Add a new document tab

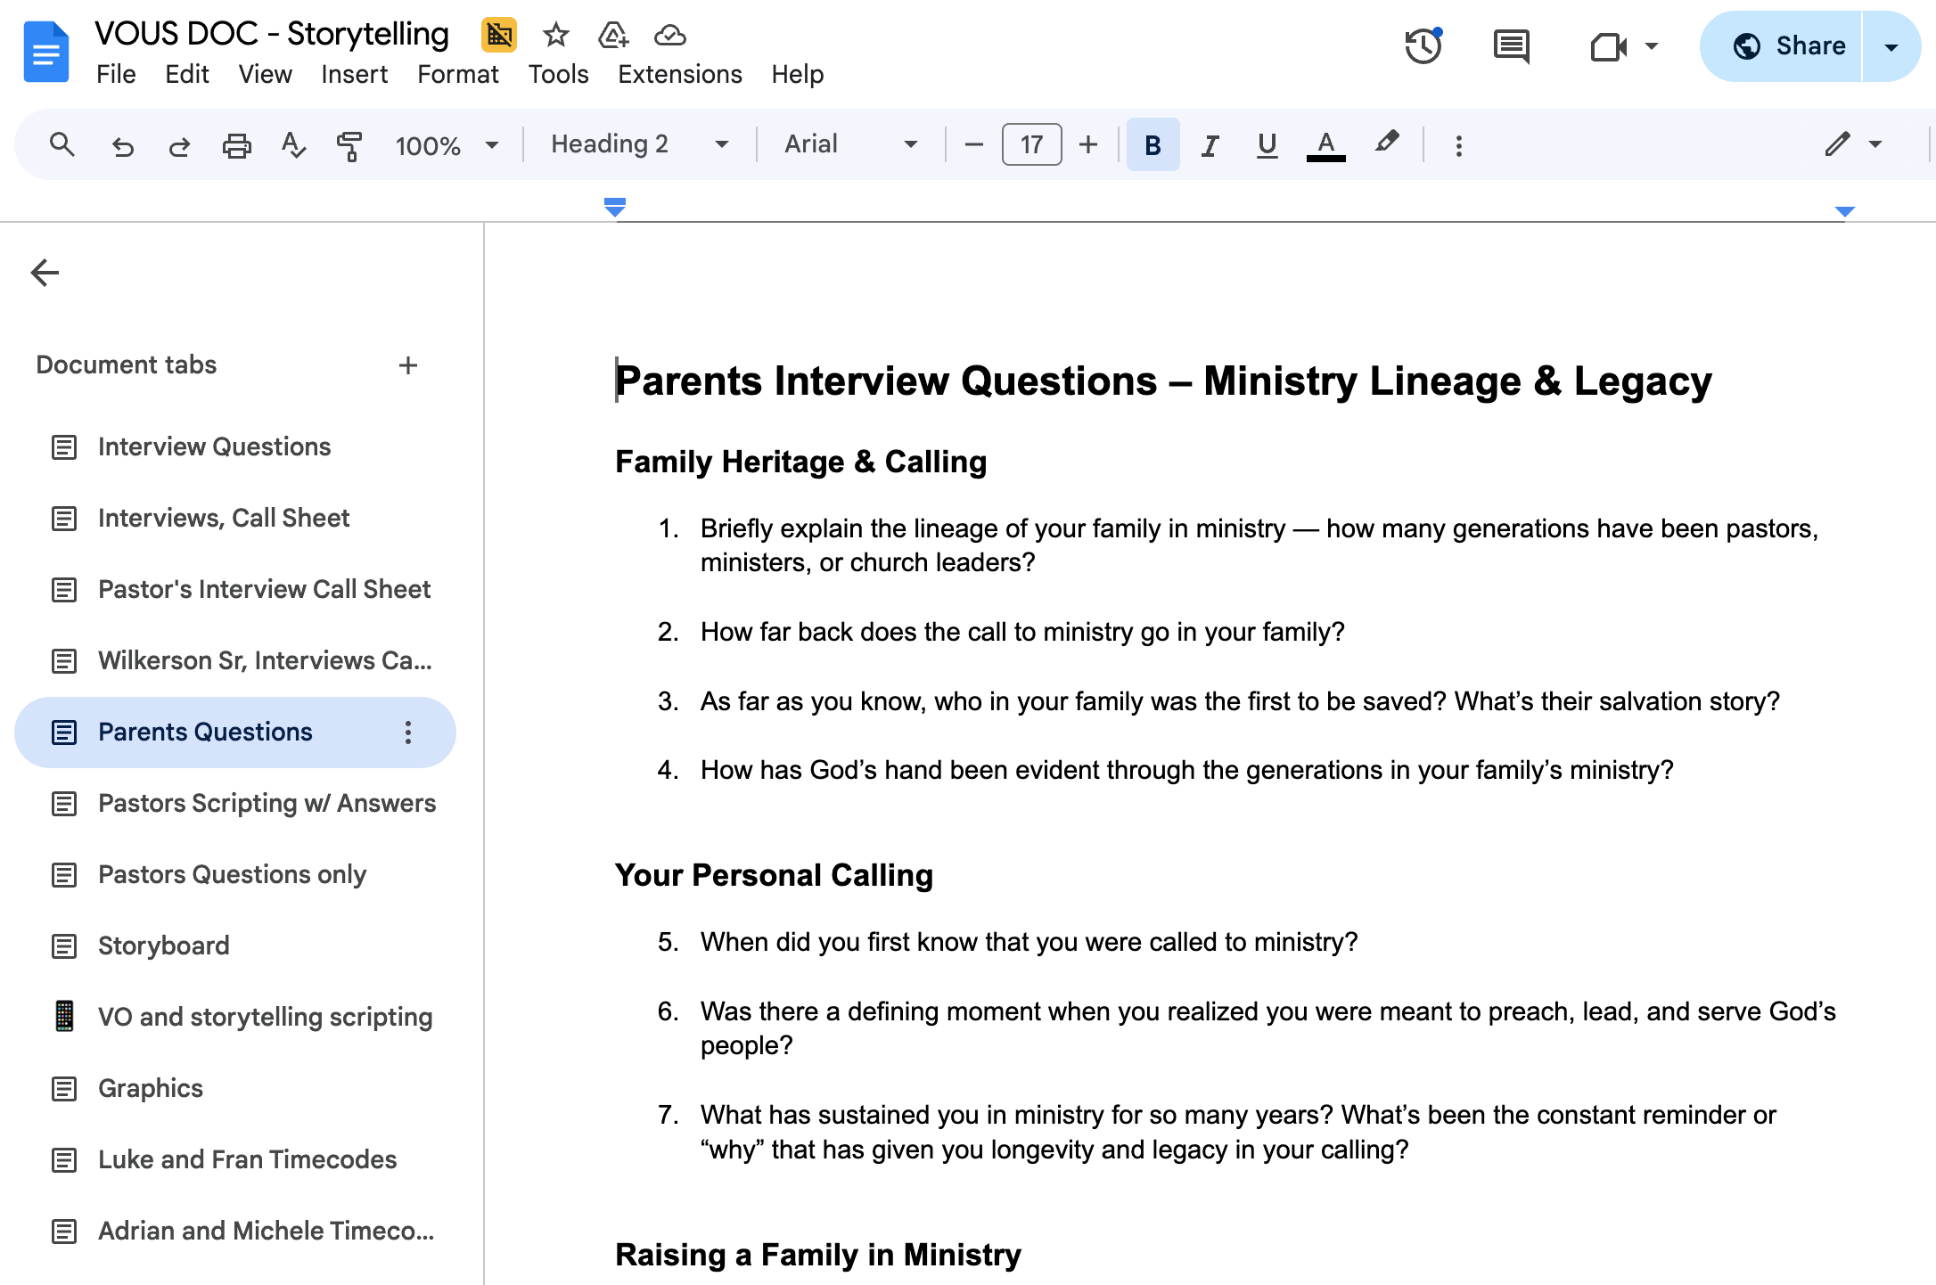pyautogui.click(x=408, y=365)
